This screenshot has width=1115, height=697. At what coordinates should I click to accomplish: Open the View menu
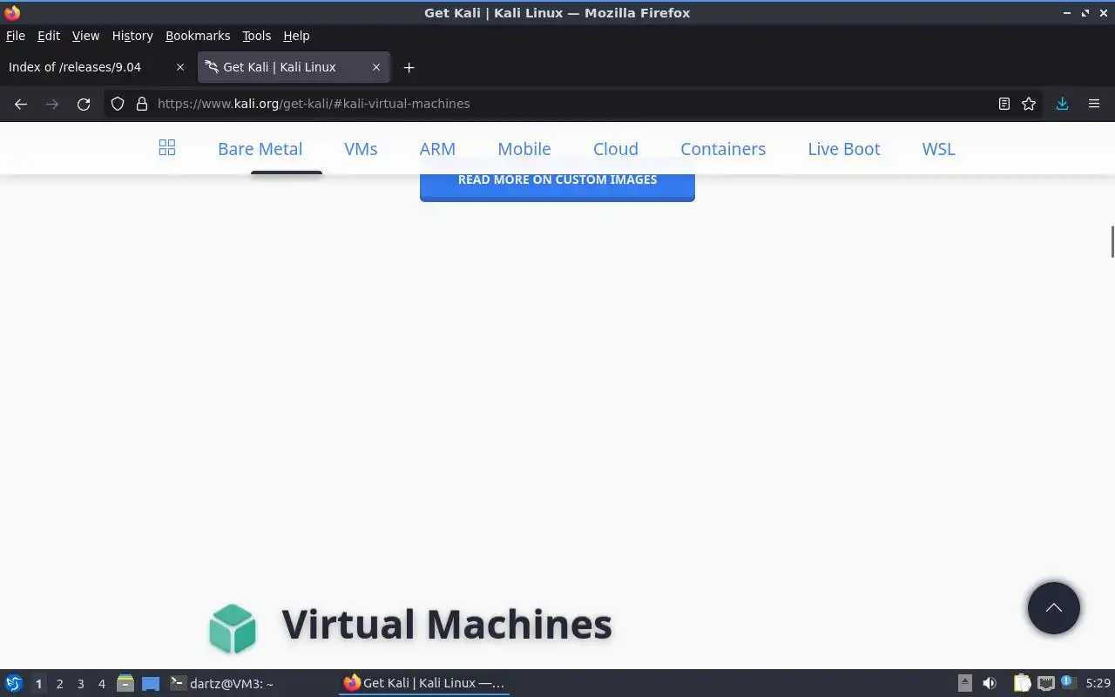(85, 36)
